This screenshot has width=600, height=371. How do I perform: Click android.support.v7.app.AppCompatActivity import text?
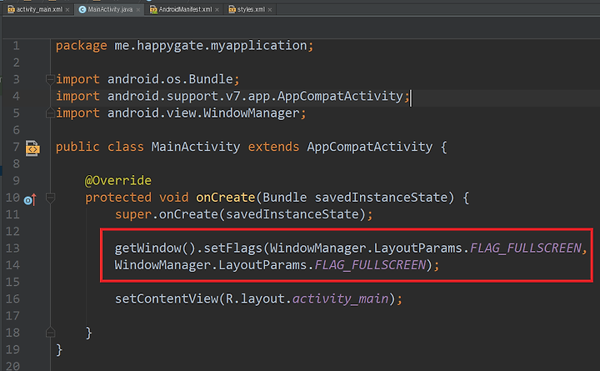tap(255, 96)
